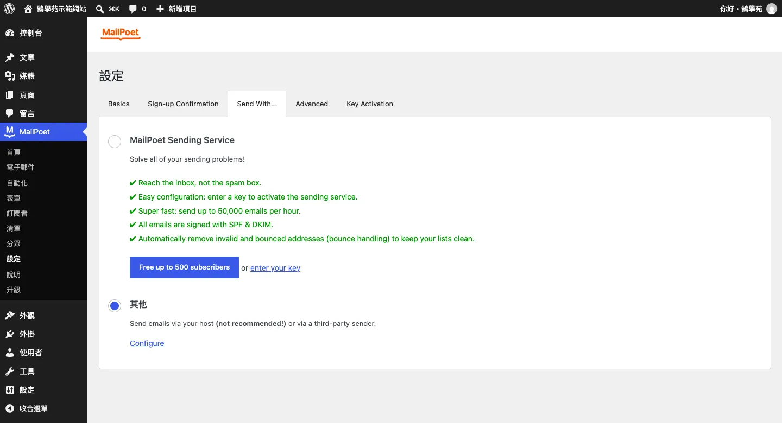Select the 其他 radio button
The width and height of the screenshot is (782, 423).
115,306
